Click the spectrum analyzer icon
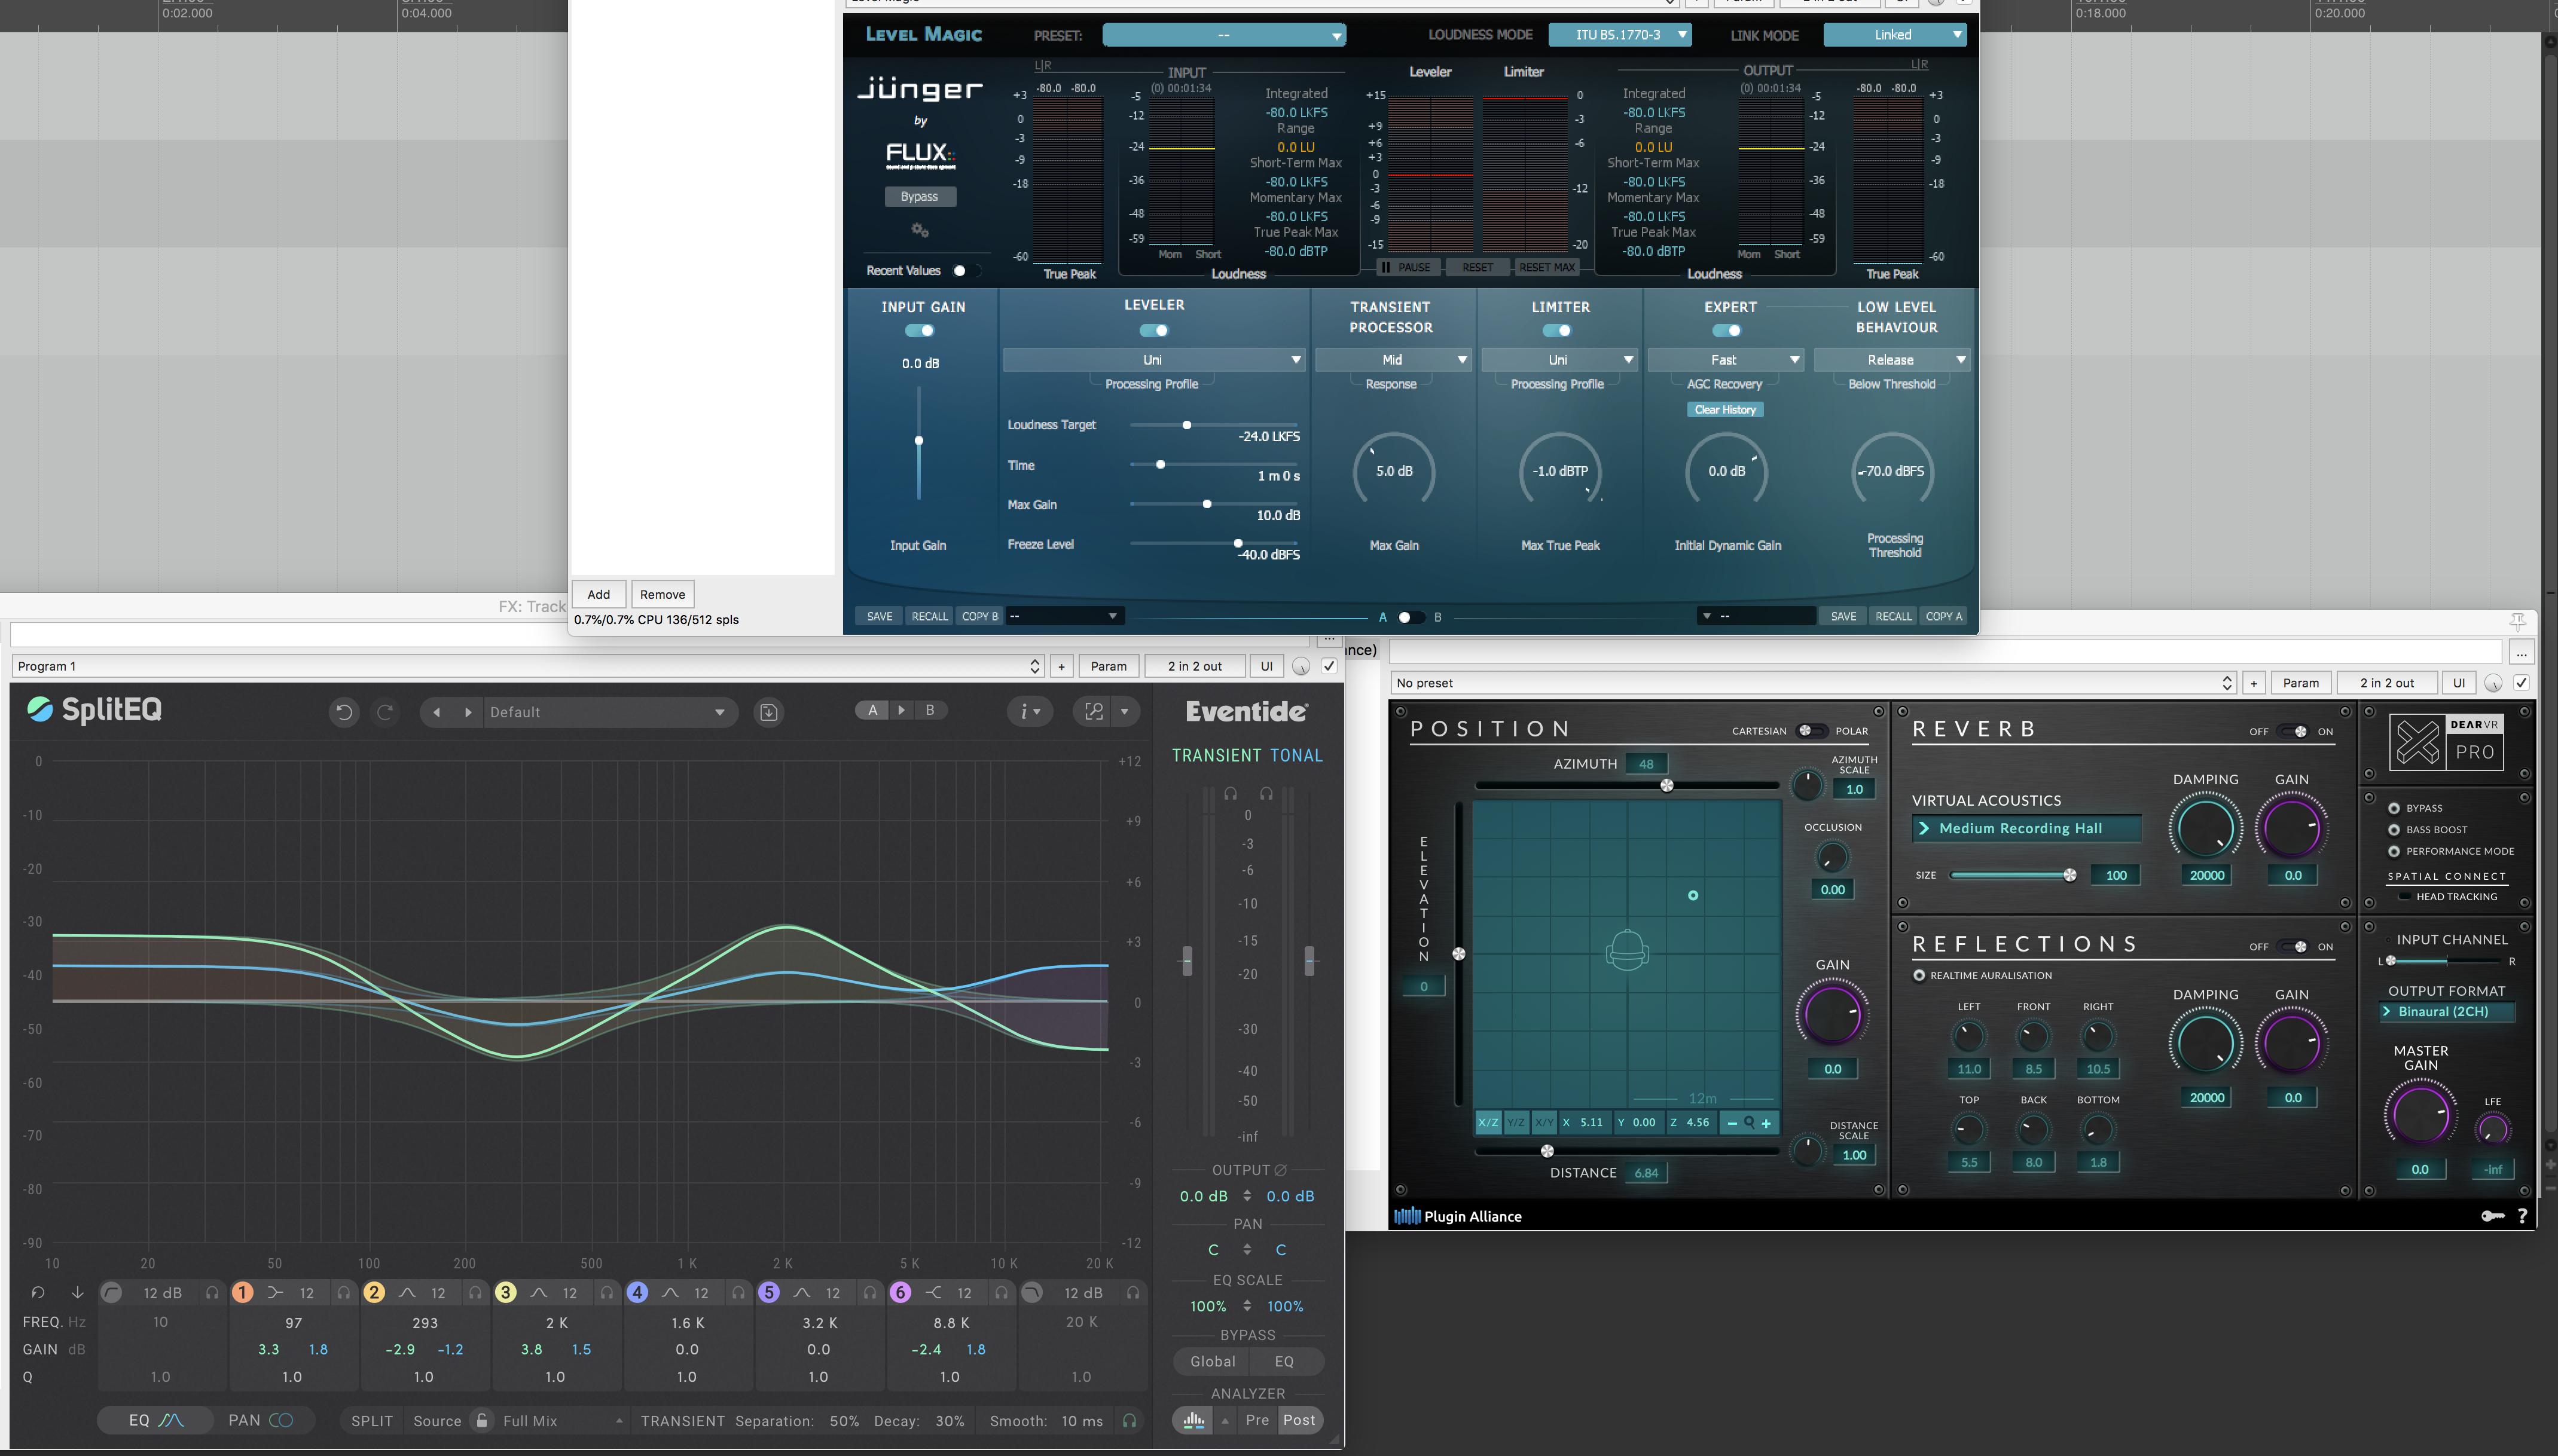Image resolution: width=2558 pixels, height=1456 pixels. [1193, 1420]
